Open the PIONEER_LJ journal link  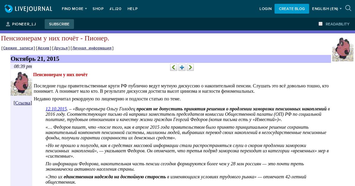point(24,24)
